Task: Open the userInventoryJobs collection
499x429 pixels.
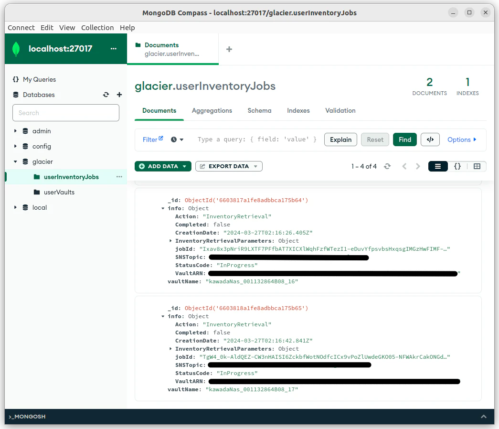Action: pos(71,177)
